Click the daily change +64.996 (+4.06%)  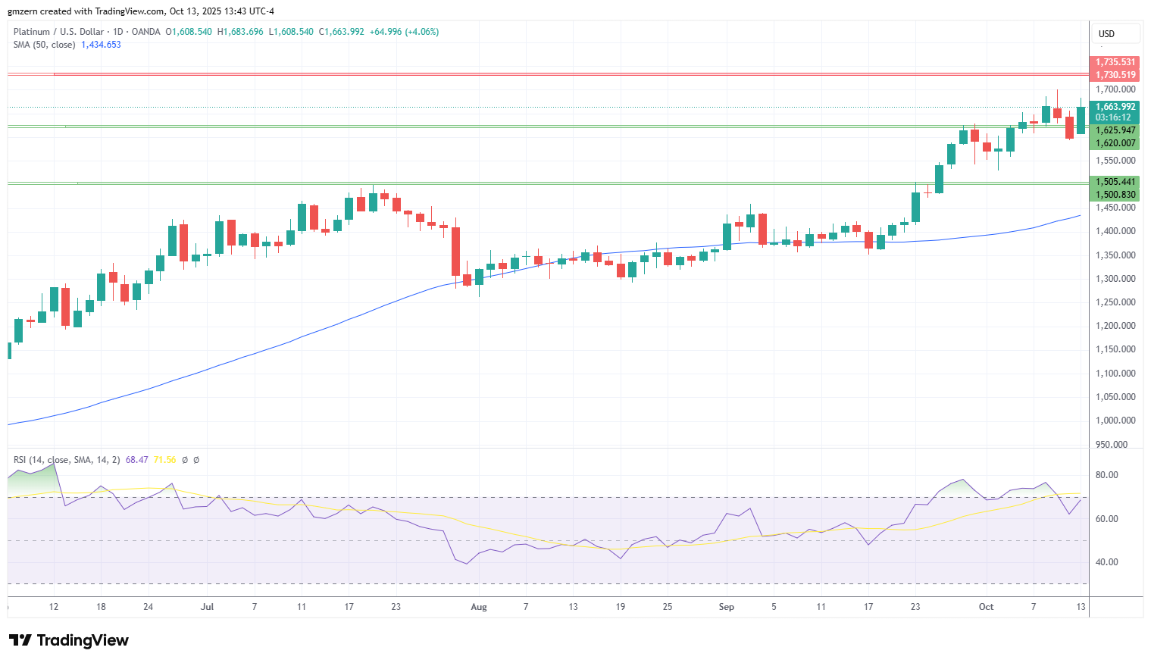click(x=404, y=32)
